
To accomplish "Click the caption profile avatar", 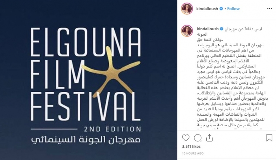I will click(x=187, y=31).
